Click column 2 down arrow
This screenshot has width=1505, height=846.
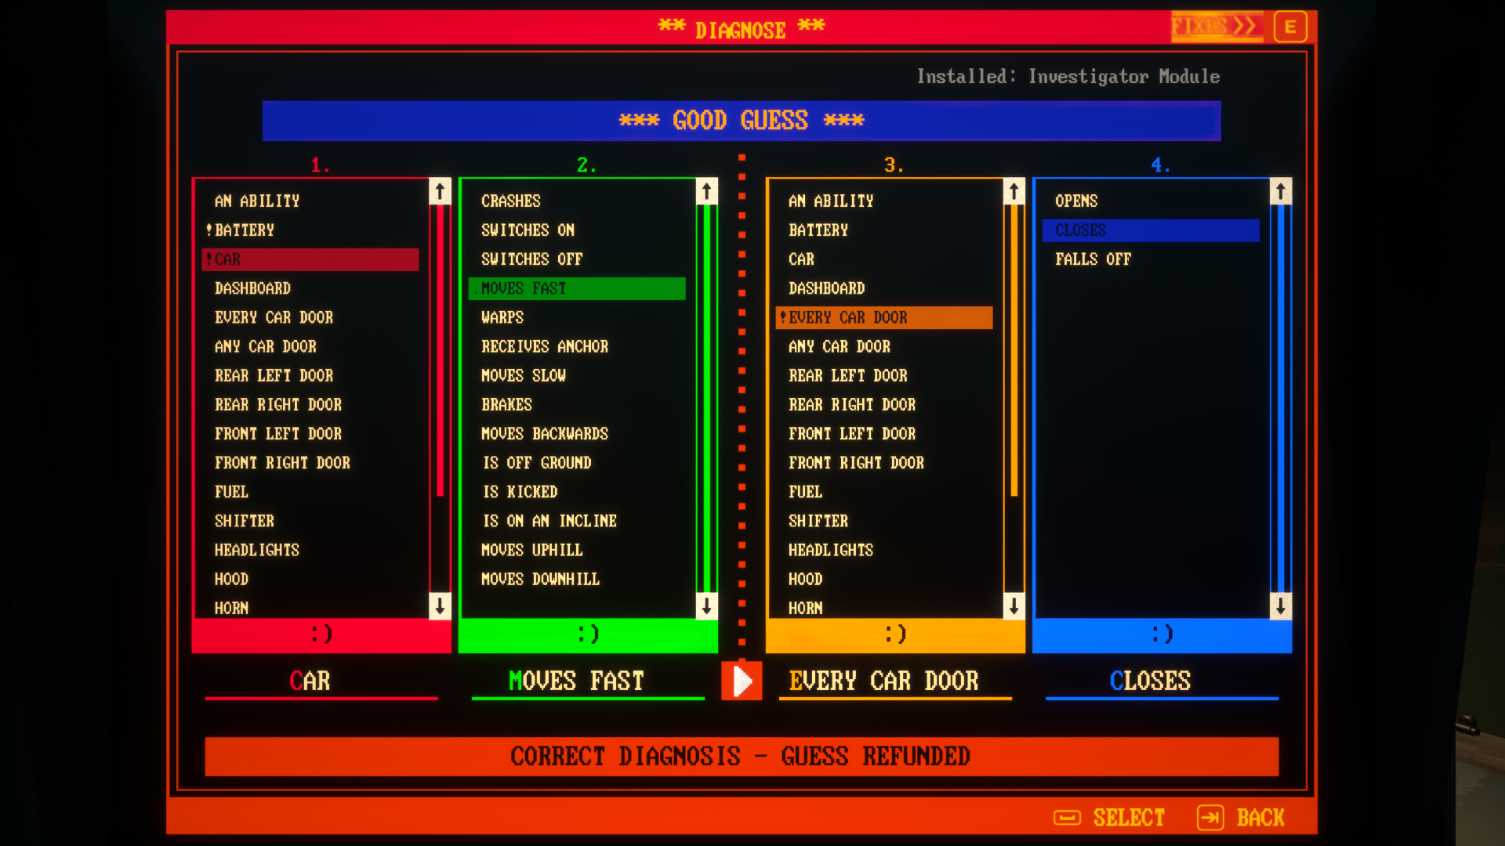tap(706, 606)
